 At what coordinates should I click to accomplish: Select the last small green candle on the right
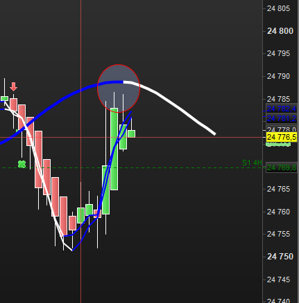click(x=132, y=134)
